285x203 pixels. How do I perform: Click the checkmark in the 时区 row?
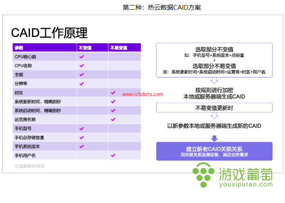(113, 93)
